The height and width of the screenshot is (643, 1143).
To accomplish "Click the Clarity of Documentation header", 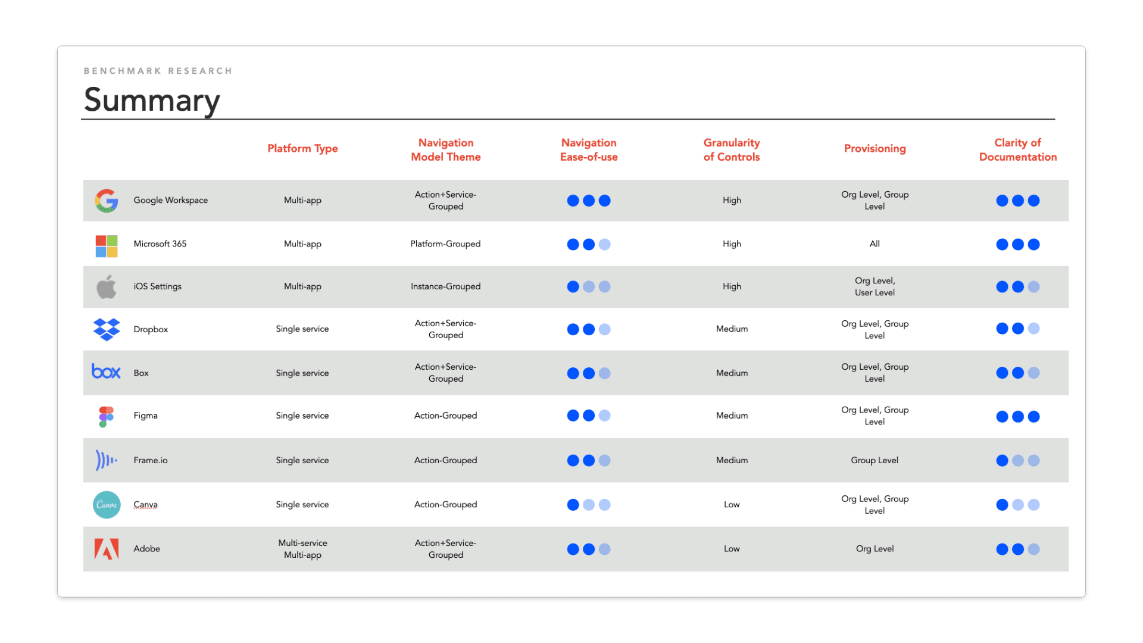I will 1018,150.
